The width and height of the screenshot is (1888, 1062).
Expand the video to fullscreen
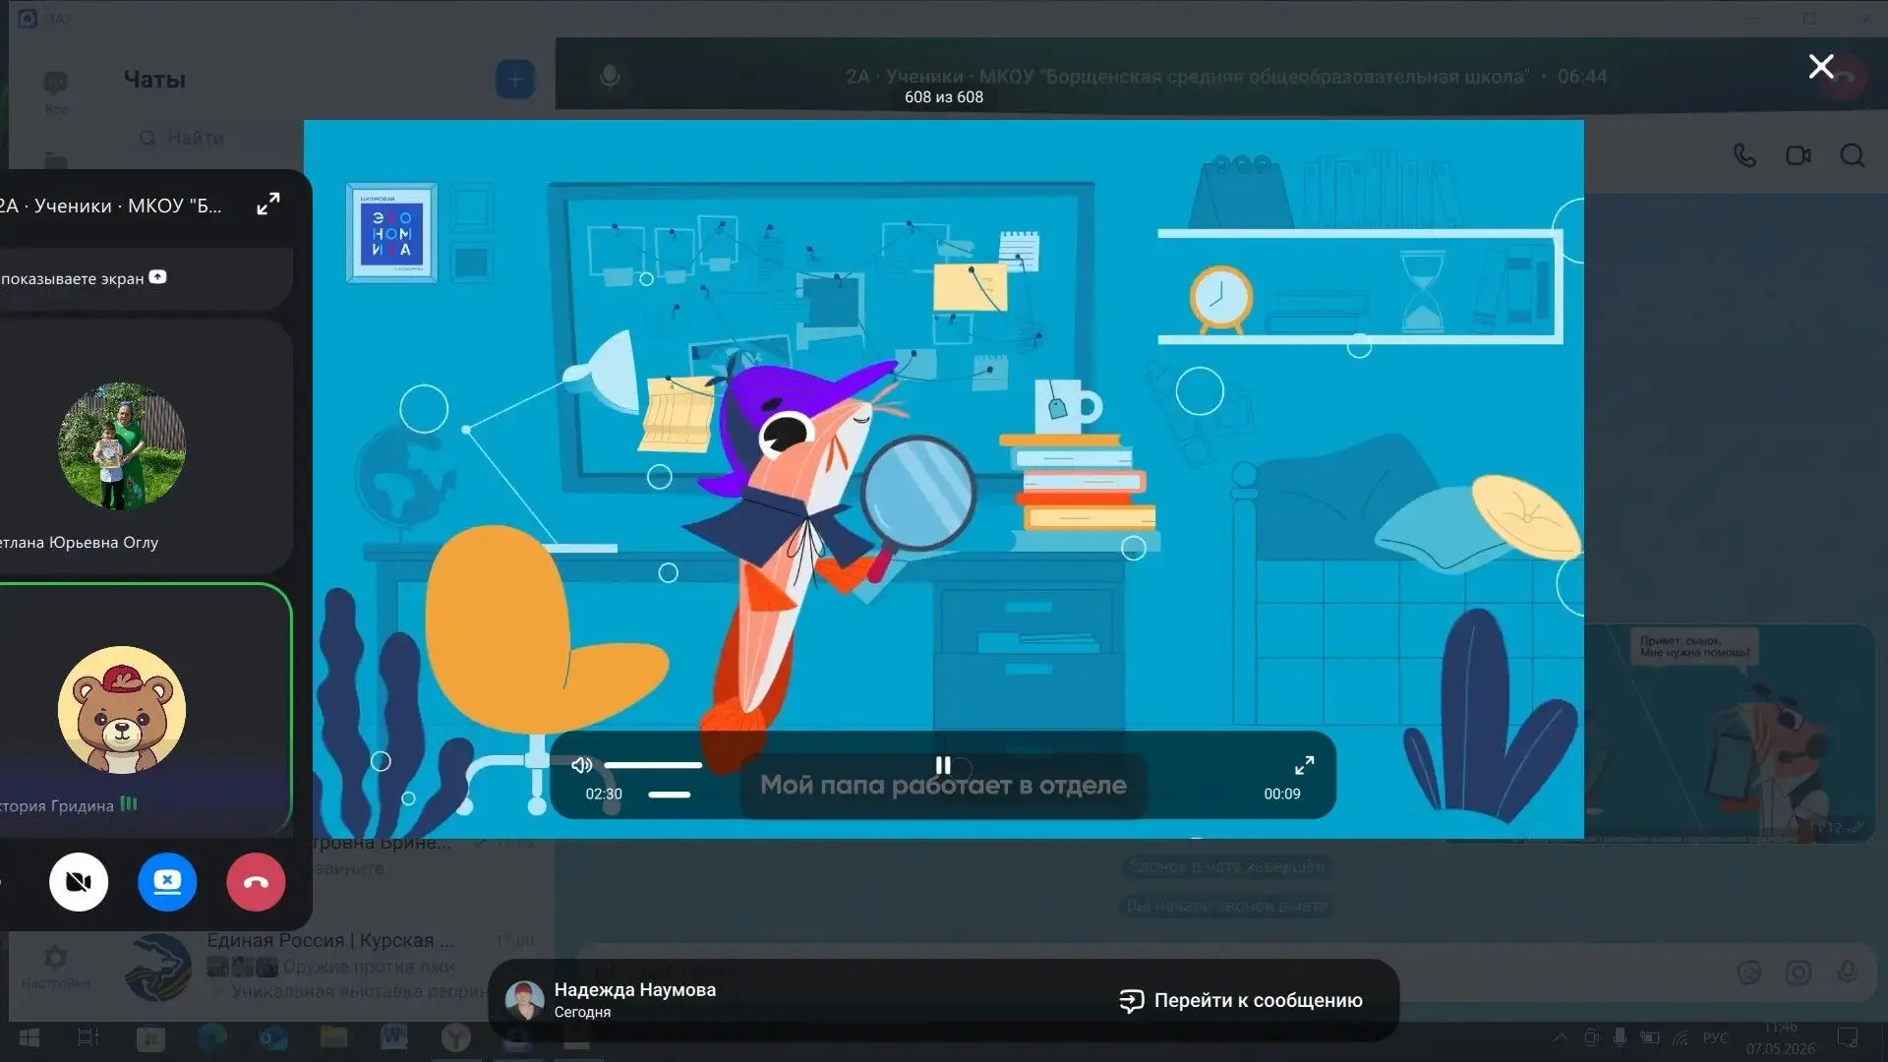click(x=1304, y=765)
